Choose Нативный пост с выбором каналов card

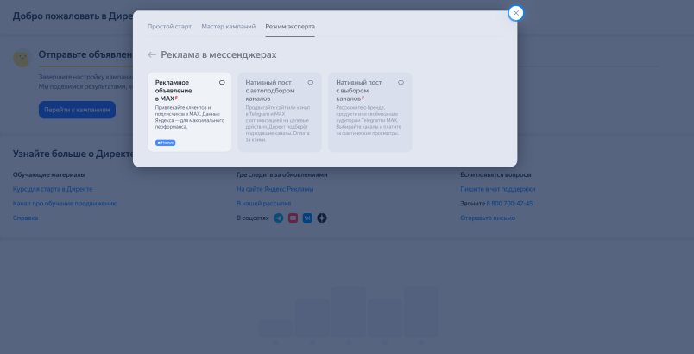point(370,112)
